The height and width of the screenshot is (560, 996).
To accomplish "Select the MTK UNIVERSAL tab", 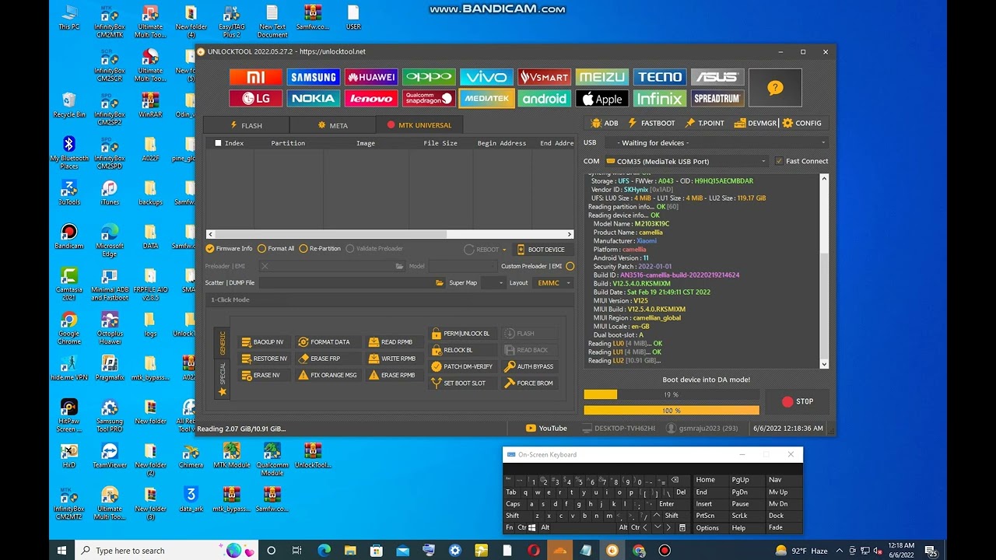I will 419,124.
